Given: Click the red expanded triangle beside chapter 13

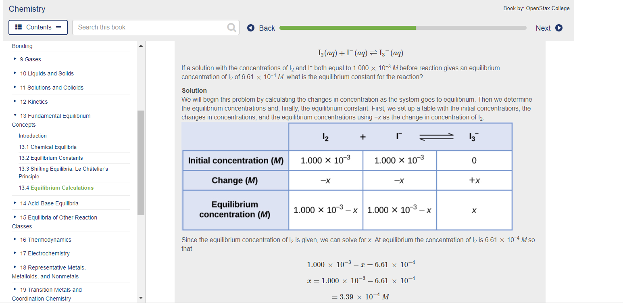Looking at the screenshot, I should click(15, 115).
